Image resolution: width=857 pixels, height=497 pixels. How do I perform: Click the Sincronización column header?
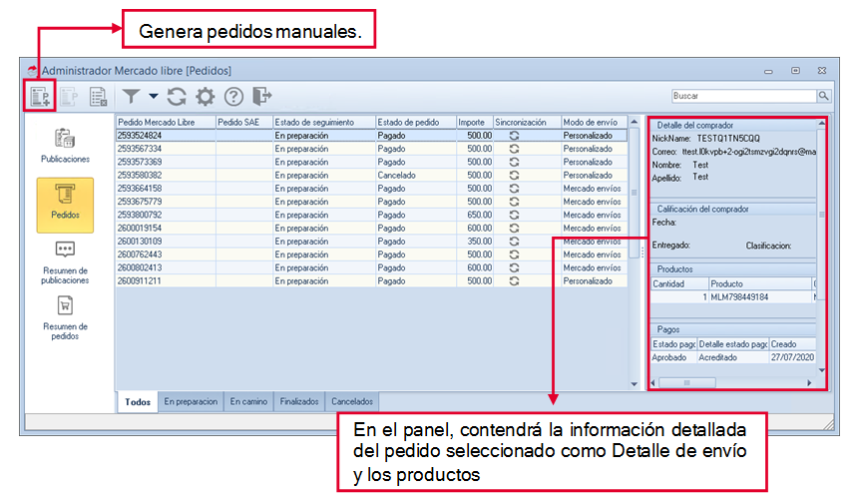pos(528,122)
